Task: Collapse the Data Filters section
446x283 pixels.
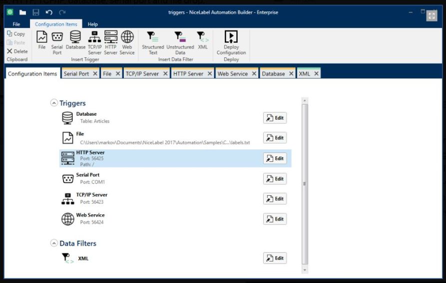Action: click(54, 243)
